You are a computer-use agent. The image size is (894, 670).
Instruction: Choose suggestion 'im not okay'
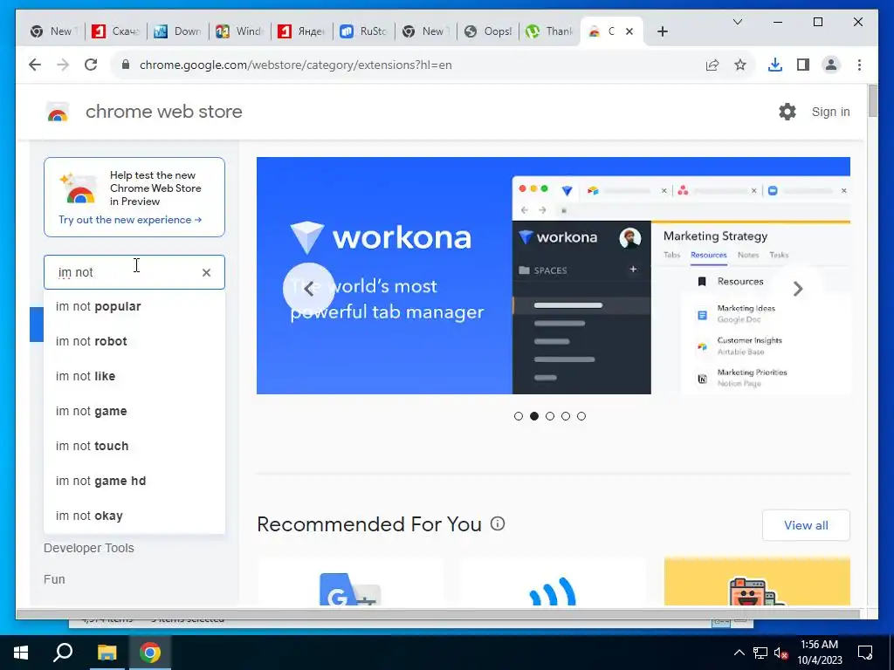coord(134,516)
